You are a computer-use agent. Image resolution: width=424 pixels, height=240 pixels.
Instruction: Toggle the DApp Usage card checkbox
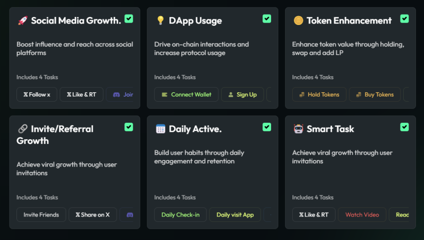pyautogui.click(x=267, y=19)
